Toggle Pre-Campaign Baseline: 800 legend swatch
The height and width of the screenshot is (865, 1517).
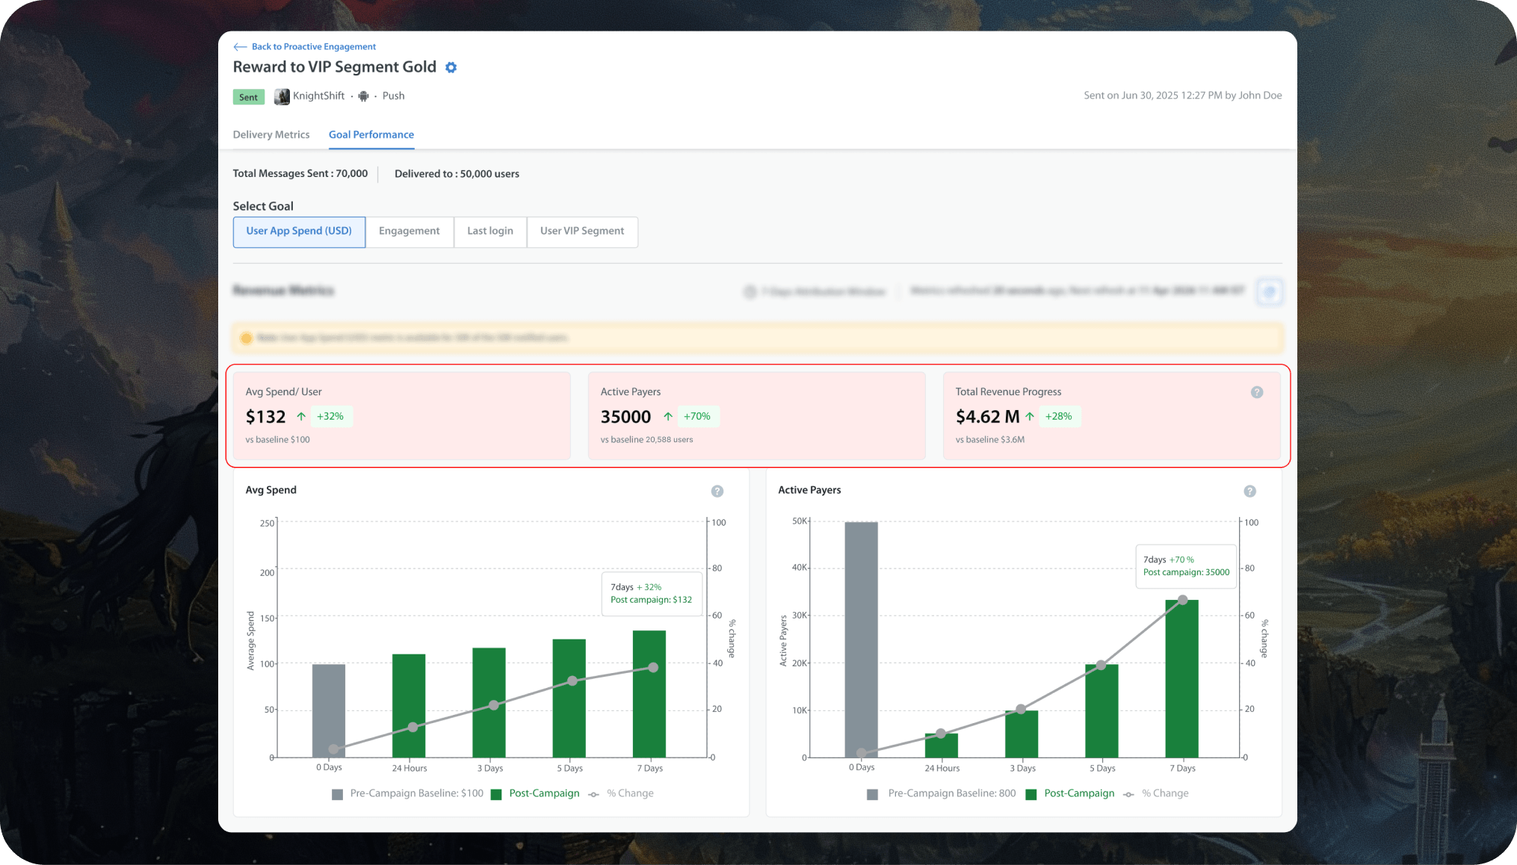point(873,794)
